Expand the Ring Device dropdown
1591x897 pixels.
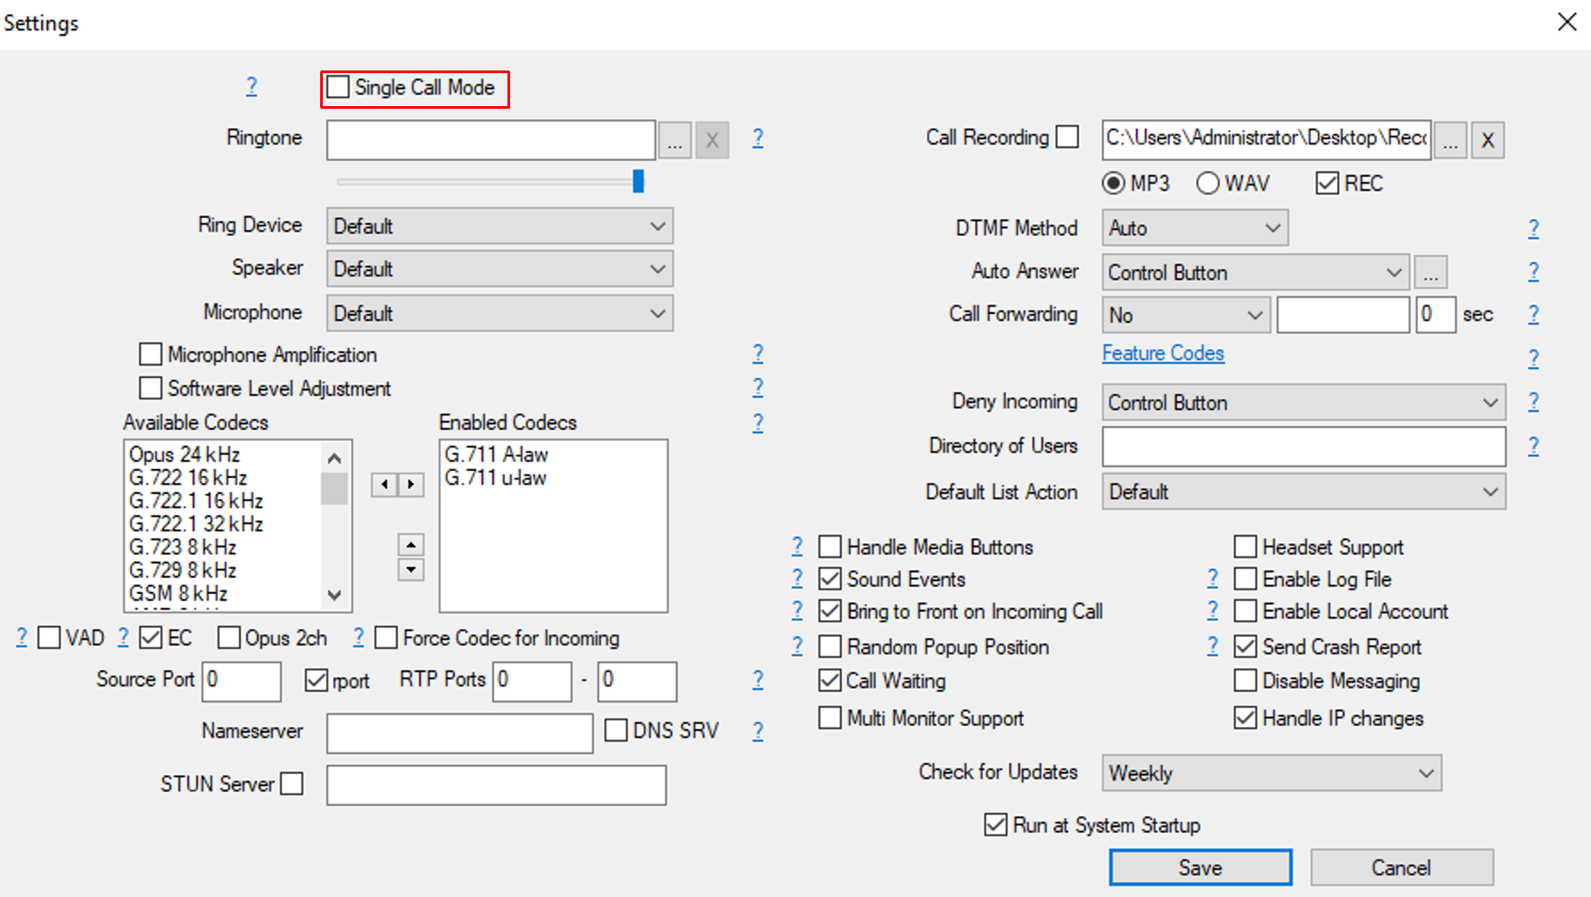[499, 226]
